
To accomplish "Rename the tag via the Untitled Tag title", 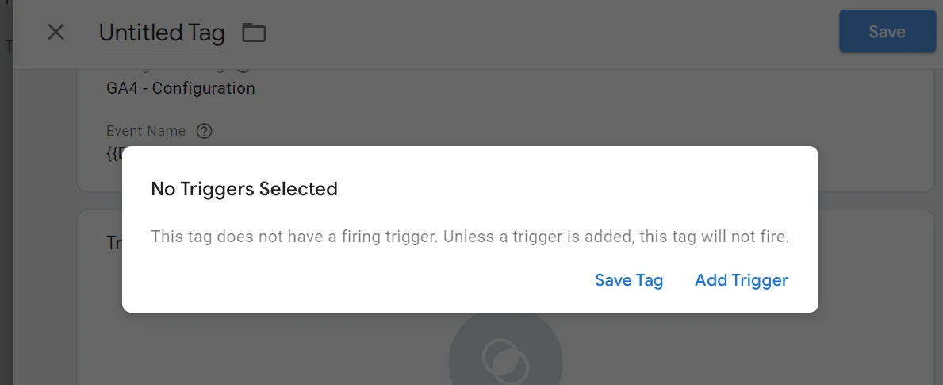I will [162, 33].
